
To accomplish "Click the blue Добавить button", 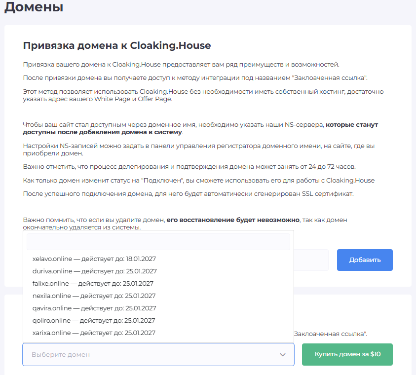I will pyautogui.click(x=365, y=260).
